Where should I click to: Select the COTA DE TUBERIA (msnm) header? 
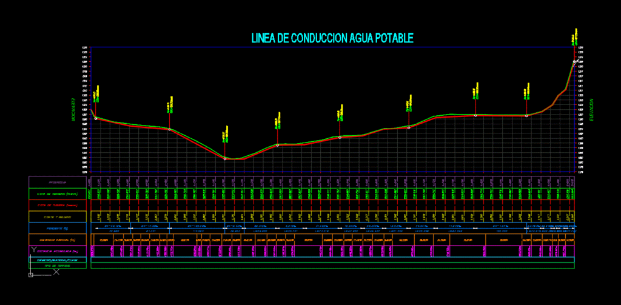[x=58, y=206]
